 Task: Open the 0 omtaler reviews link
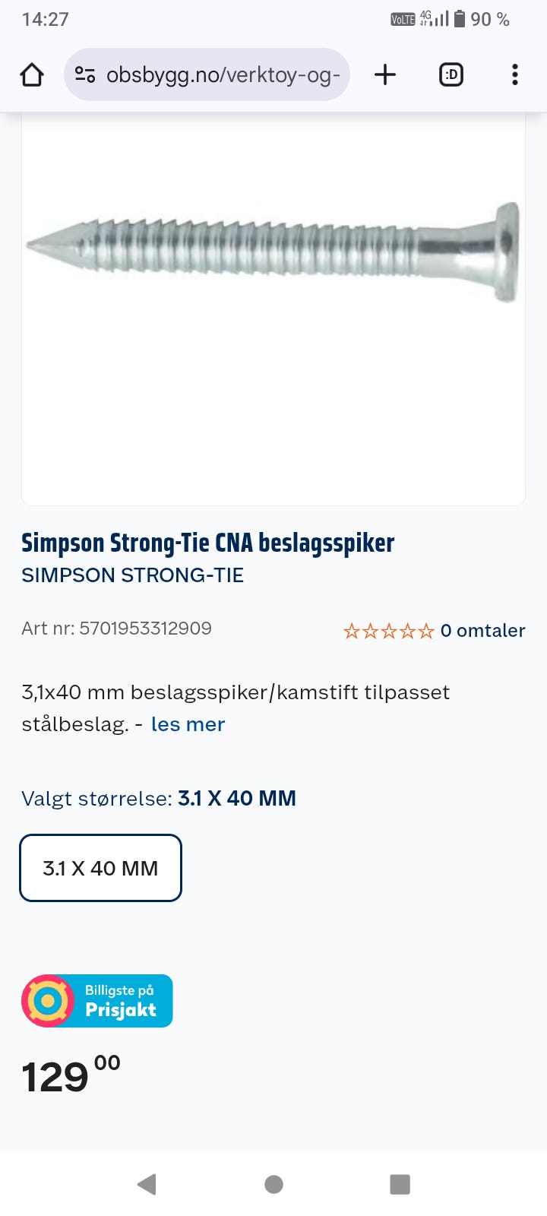tap(482, 631)
